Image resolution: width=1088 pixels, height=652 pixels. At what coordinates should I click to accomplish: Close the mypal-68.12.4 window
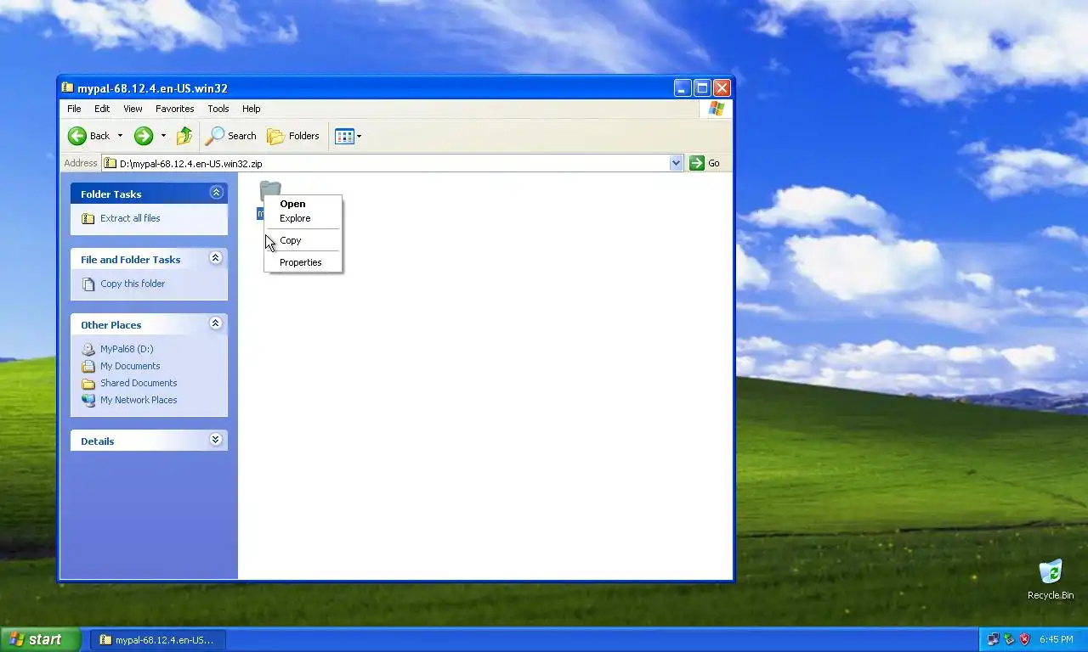[722, 87]
